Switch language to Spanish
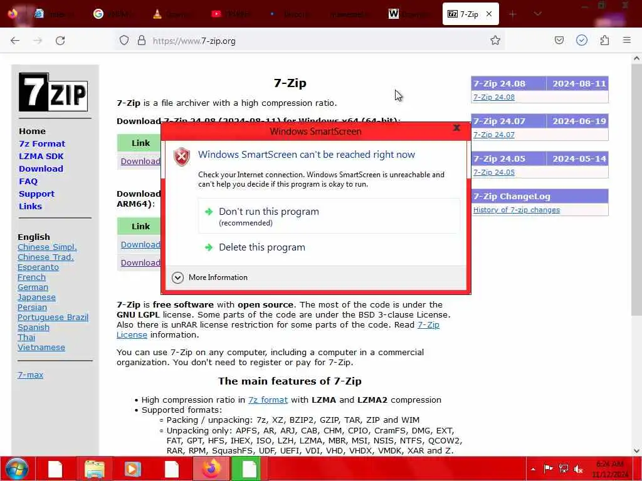Viewport: 642px width, 481px height. coord(33,327)
